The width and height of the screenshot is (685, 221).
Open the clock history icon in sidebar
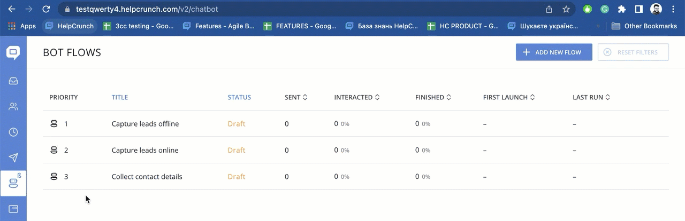click(x=13, y=132)
